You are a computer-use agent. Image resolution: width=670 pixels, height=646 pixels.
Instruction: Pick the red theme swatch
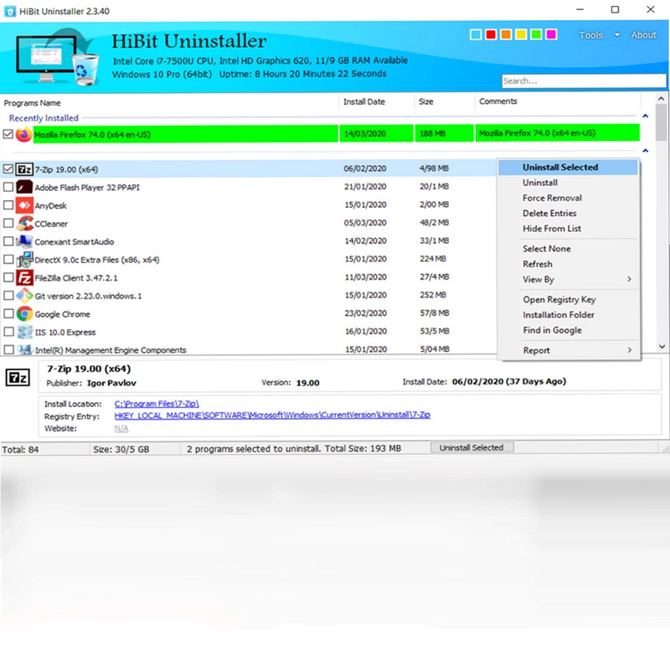pos(491,34)
